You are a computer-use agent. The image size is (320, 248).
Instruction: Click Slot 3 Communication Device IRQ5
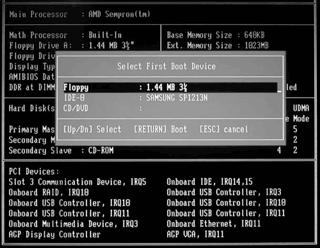pyautogui.click(x=77, y=182)
